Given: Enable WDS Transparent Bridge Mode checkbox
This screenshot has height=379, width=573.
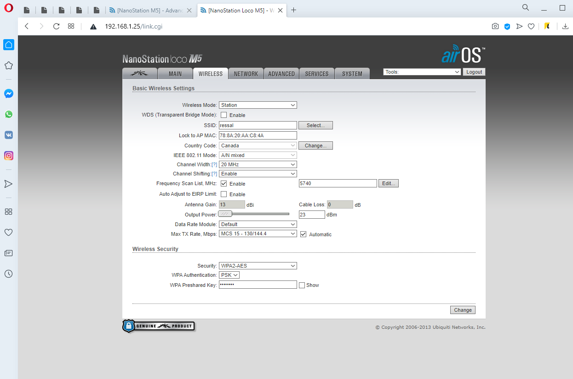Looking at the screenshot, I should coord(224,115).
